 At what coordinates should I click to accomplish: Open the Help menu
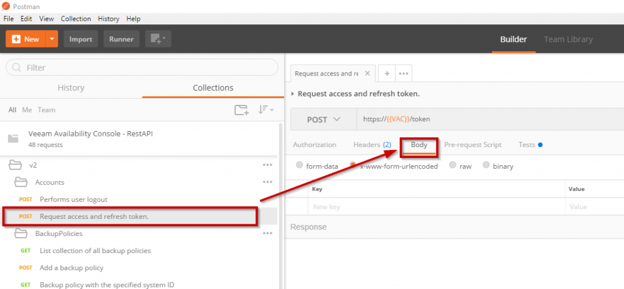point(133,19)
